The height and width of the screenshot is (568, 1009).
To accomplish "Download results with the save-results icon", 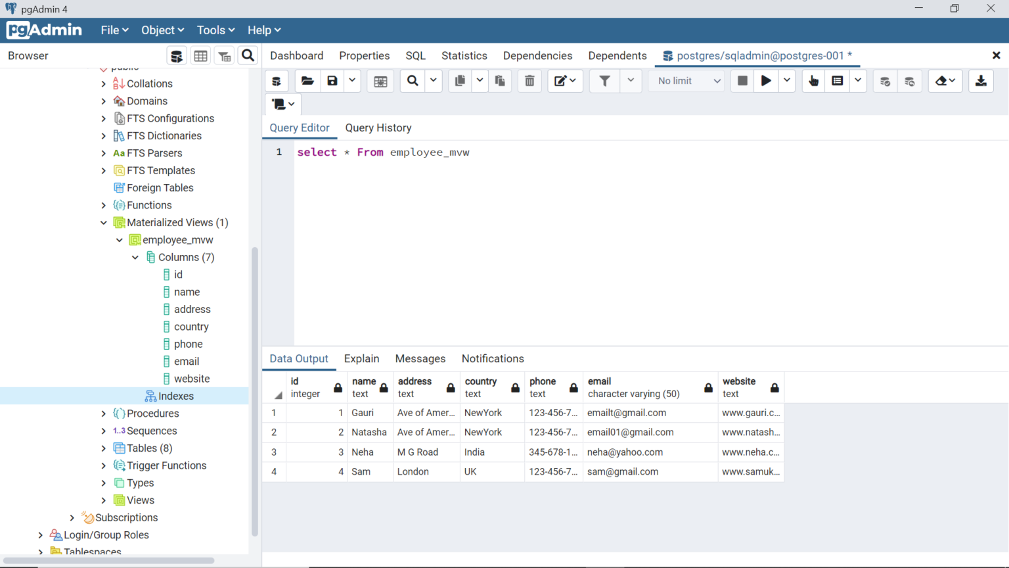I will (981, 80).
